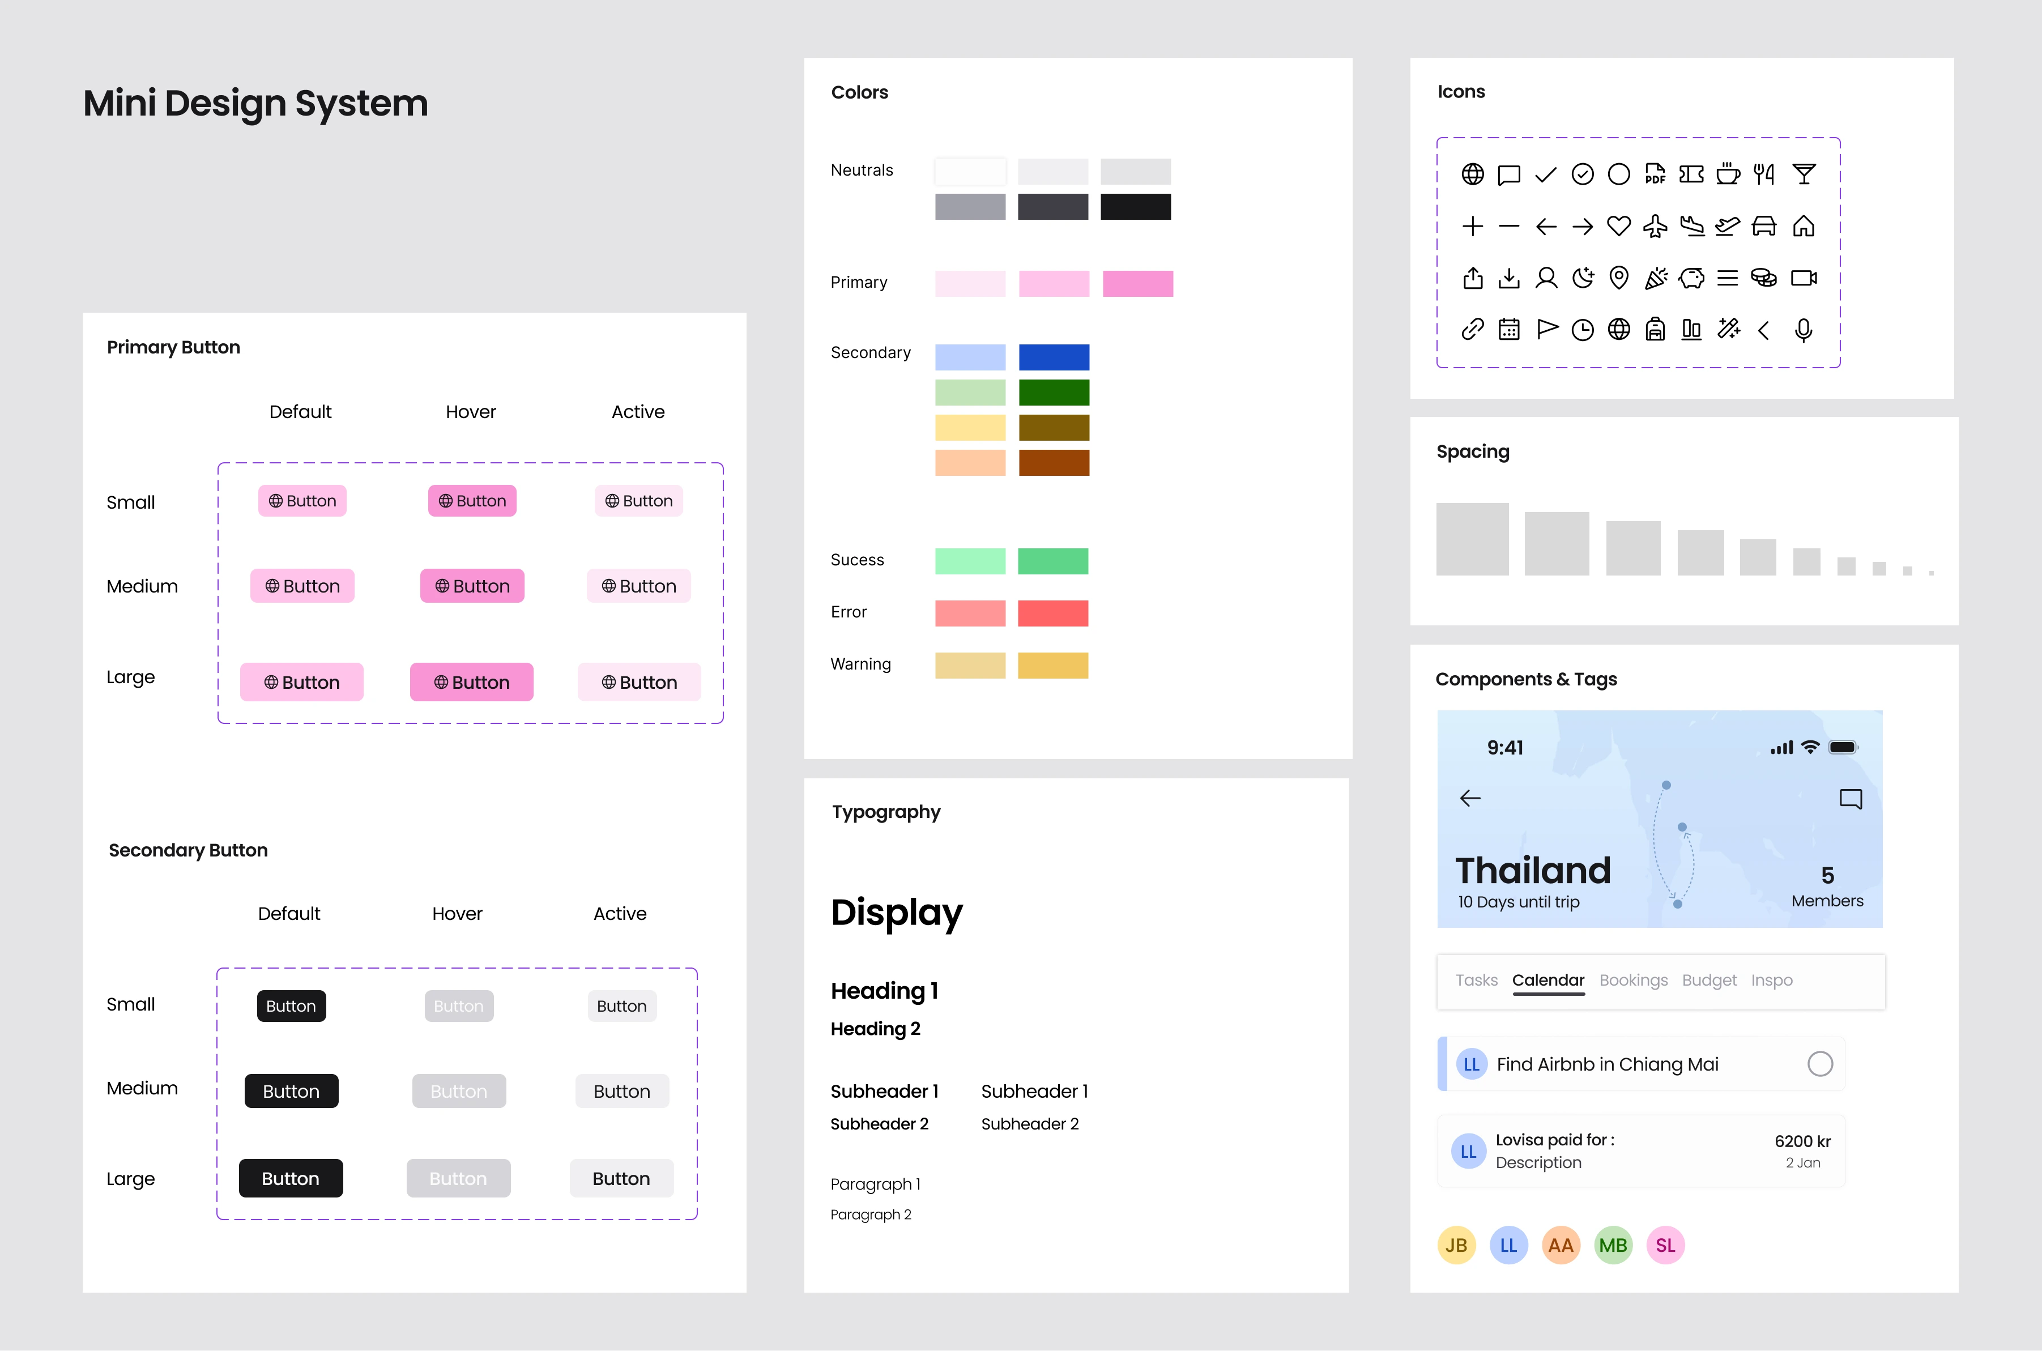Open the Budget tab
The width and height of the screenshot is (2042, 1351).
pyautogui.click(x=1708, y=981)
